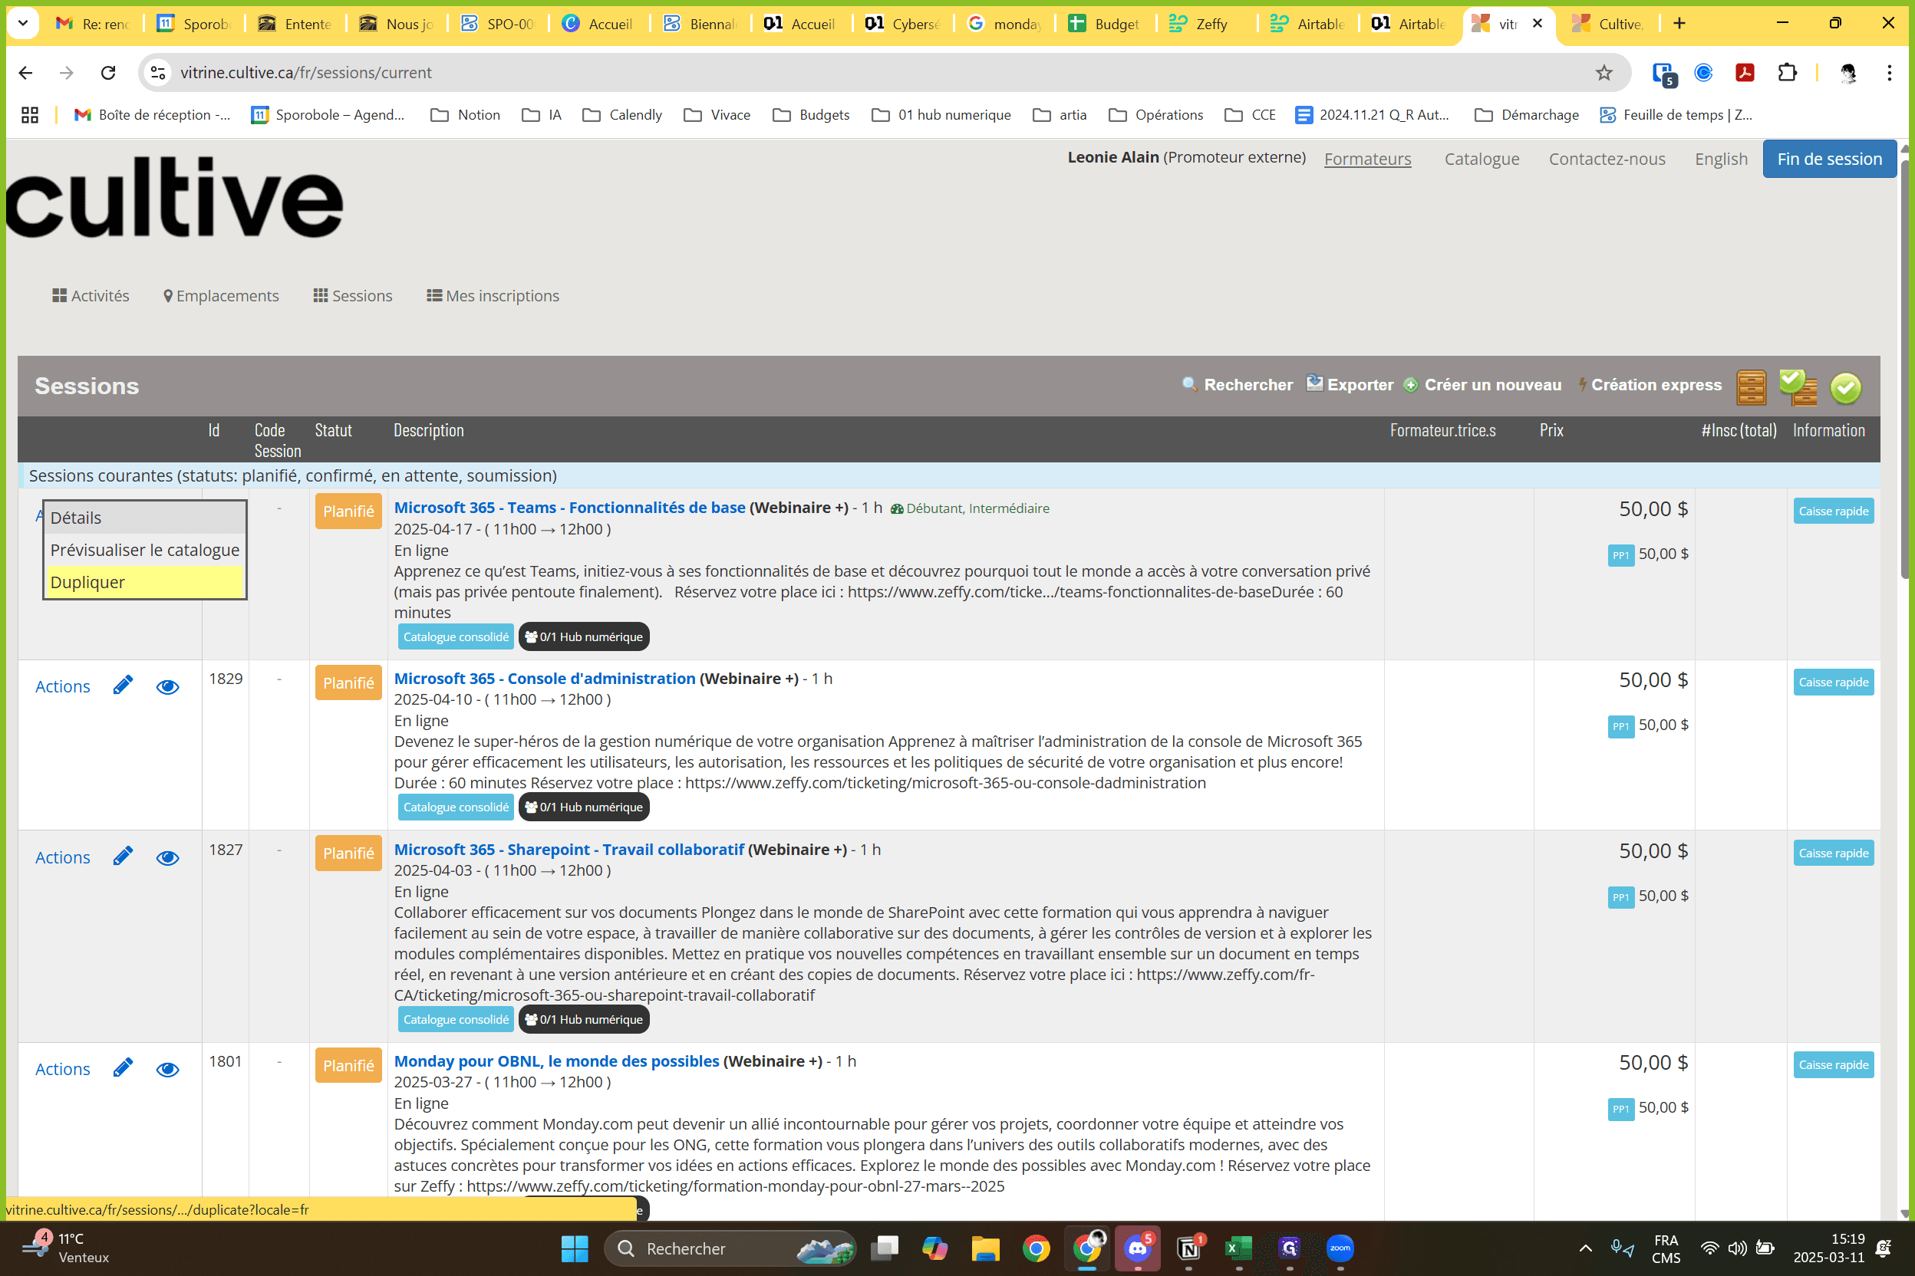Image resolution: width=1915 pixels, height=1276 pixels.
Task: Click 0/1 Hub numérique badge on Console session
Action: [584, 807]
